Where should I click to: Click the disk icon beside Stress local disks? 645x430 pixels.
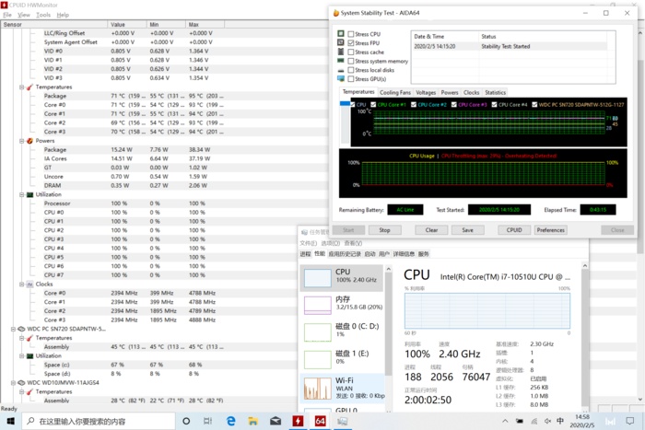coord(341,70)
